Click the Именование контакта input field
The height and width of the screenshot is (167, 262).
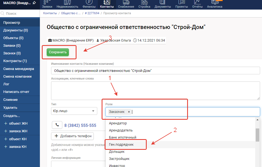point(155,71)
